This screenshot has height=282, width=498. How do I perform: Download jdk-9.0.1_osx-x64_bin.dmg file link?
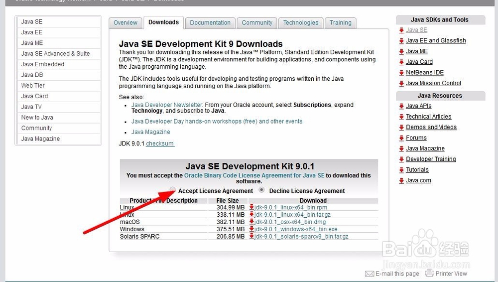click(290, 222)
